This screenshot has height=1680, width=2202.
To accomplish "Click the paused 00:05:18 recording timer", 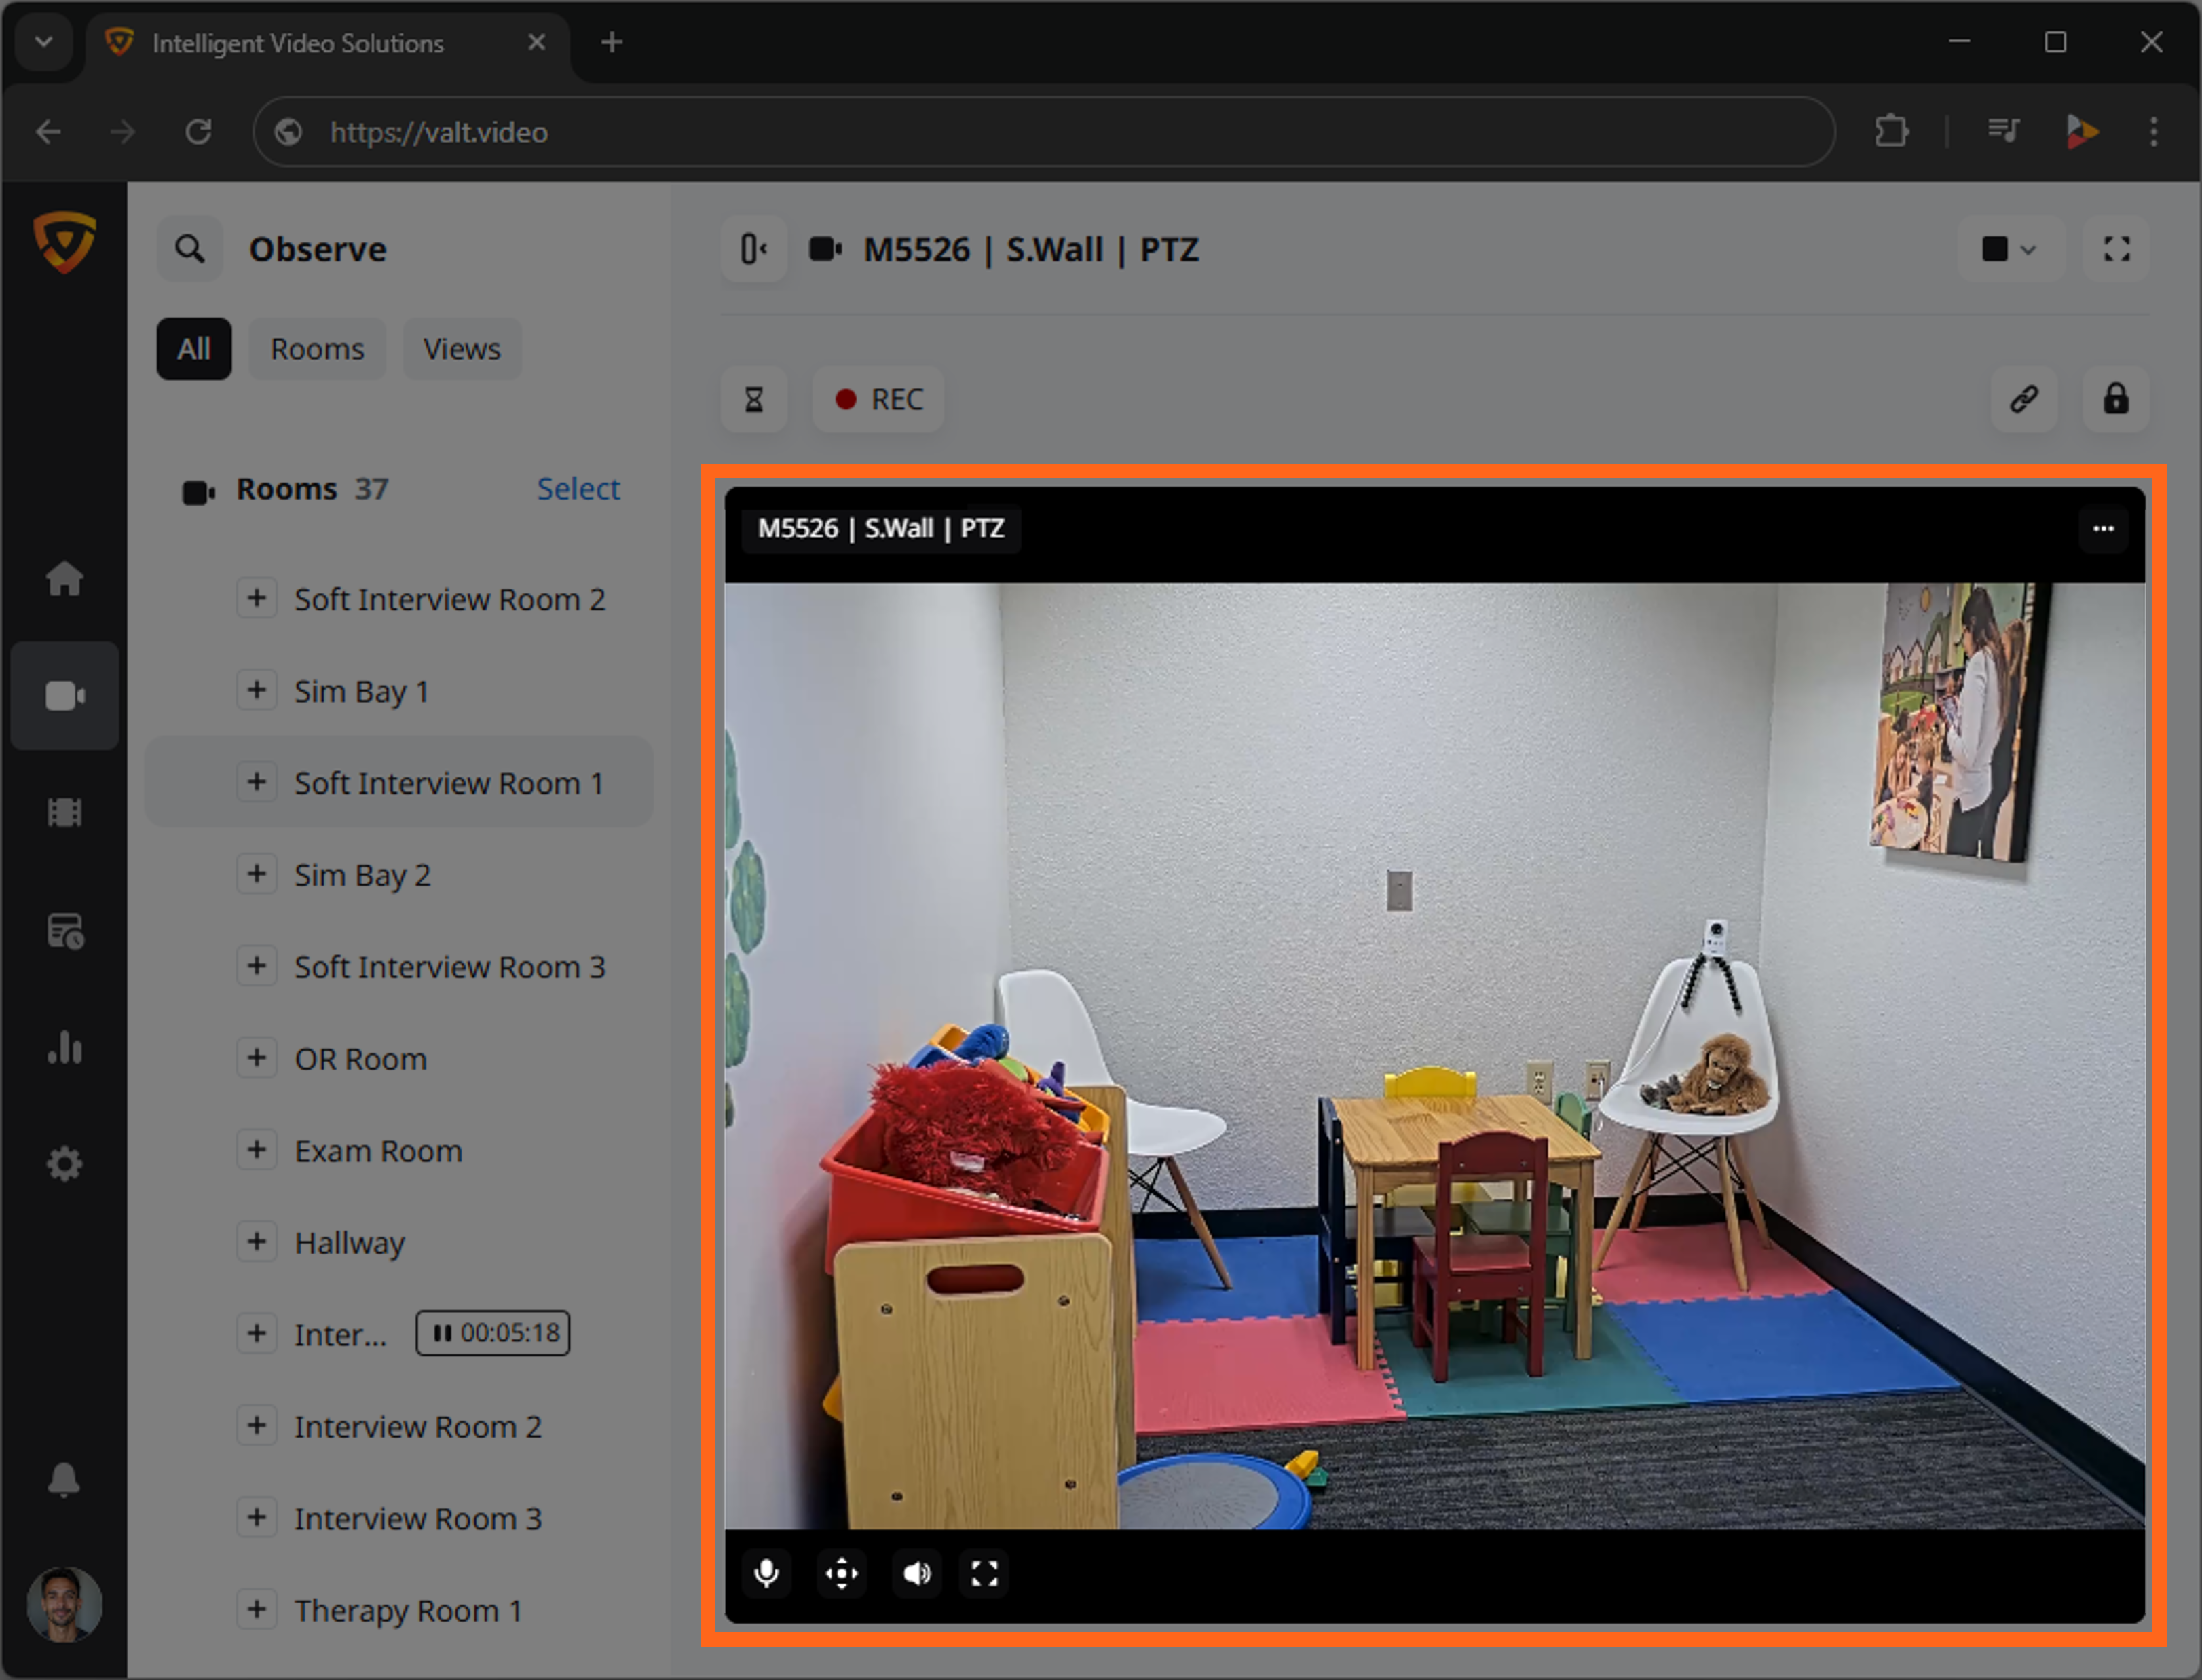I will point(493,1333).
